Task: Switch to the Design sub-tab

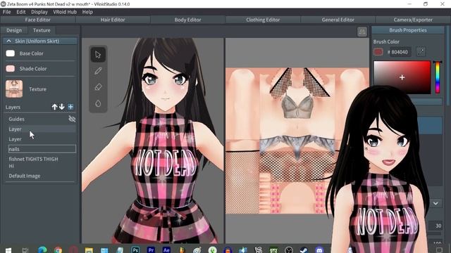Action: tap(14, 30)
